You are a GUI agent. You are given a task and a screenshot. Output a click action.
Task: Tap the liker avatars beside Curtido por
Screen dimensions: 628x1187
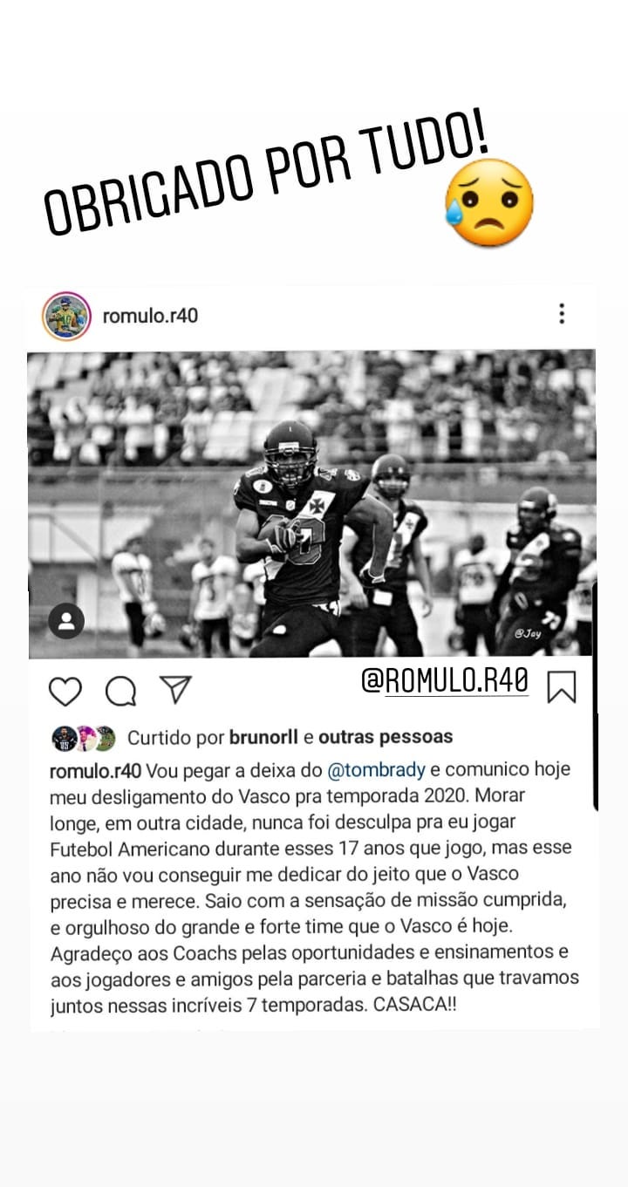click(84, 738)
